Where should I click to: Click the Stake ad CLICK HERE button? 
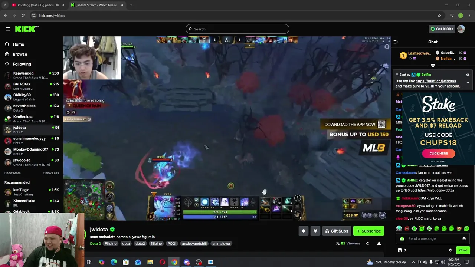438,153
